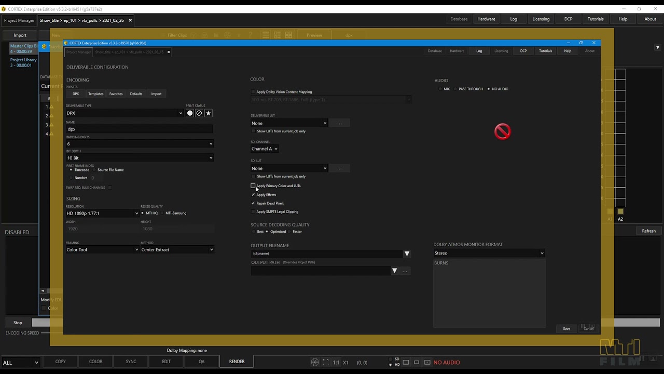
Task: Click the scopes crosshair icon in bottom bar
Action: tap(315, 363)
